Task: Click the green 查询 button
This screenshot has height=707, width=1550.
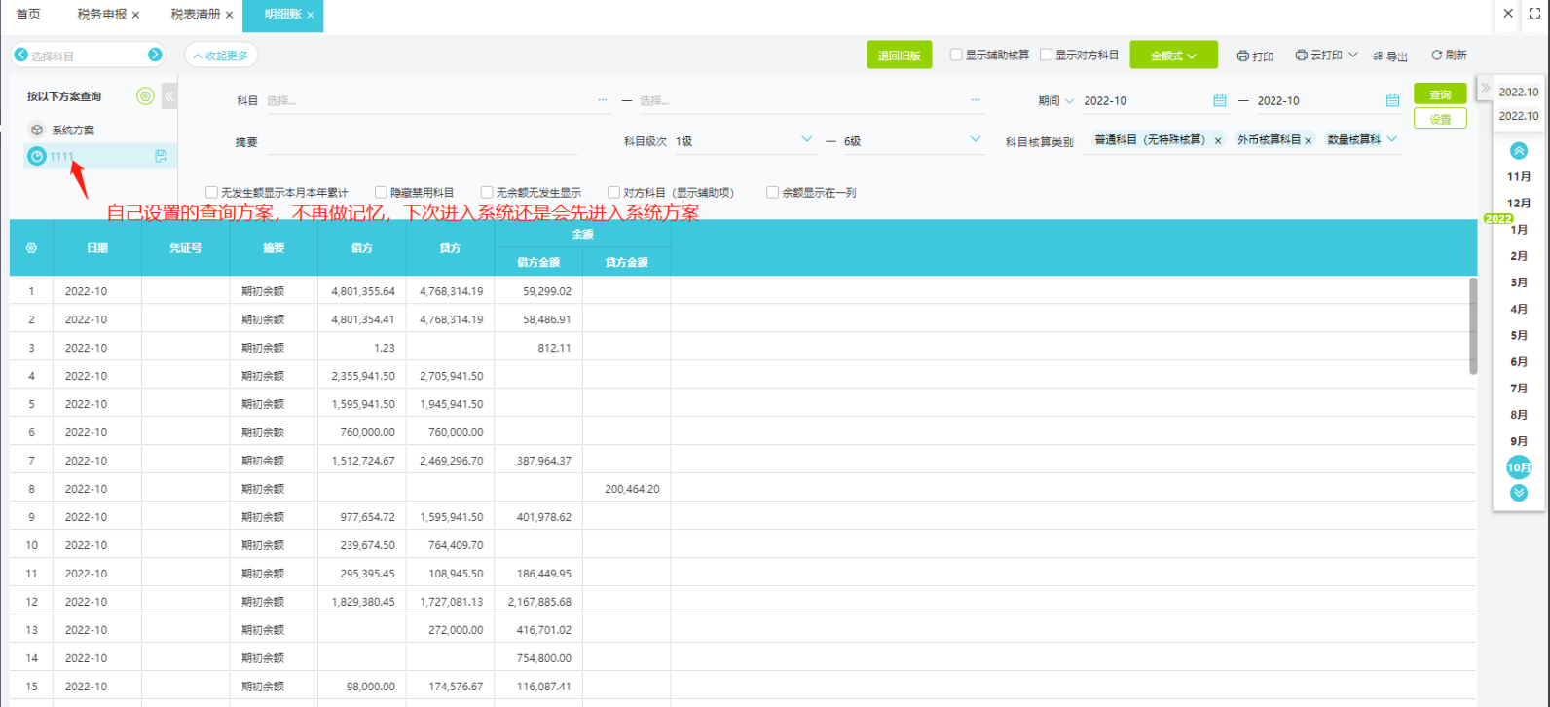Action: (x=1439, y=94)
